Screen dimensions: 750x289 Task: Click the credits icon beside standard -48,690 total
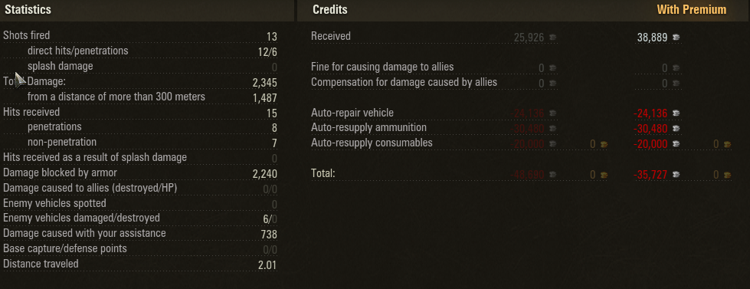552,175
